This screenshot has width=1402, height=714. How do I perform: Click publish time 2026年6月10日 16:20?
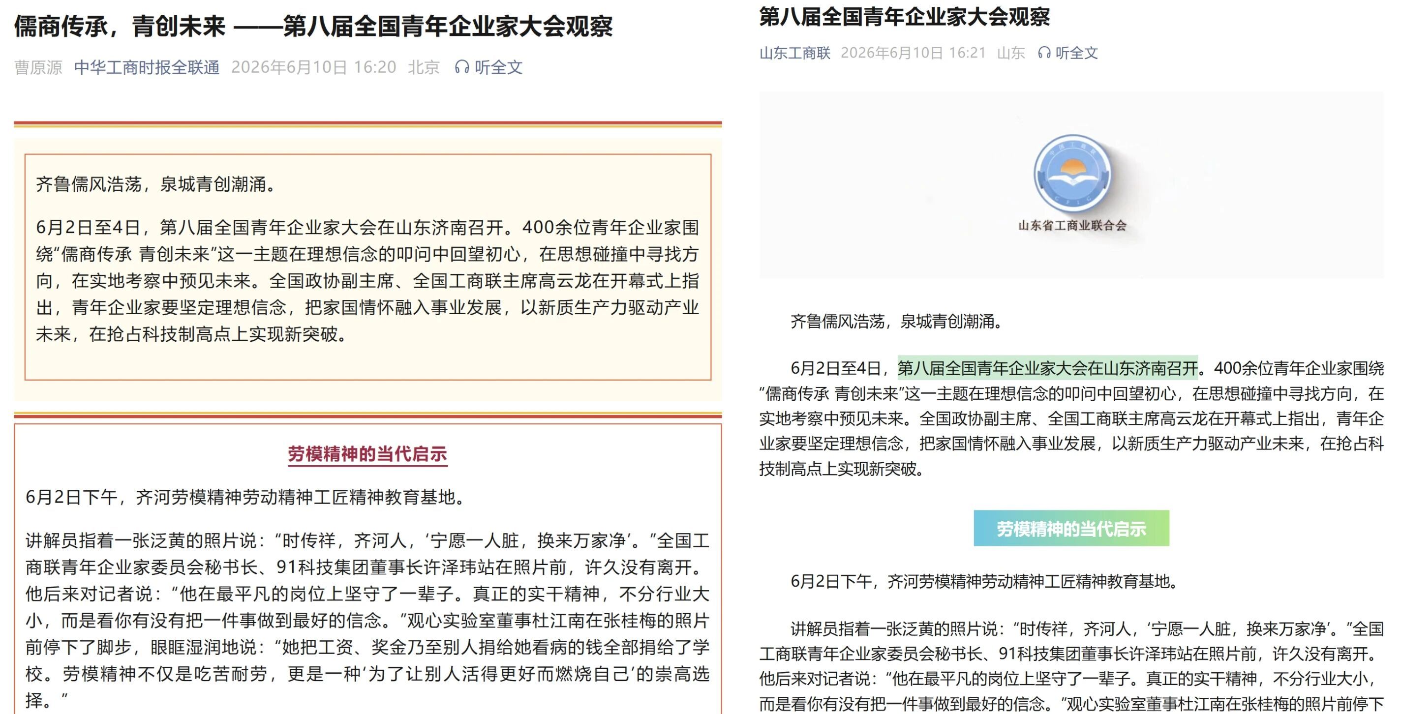(x=313, y=67)
